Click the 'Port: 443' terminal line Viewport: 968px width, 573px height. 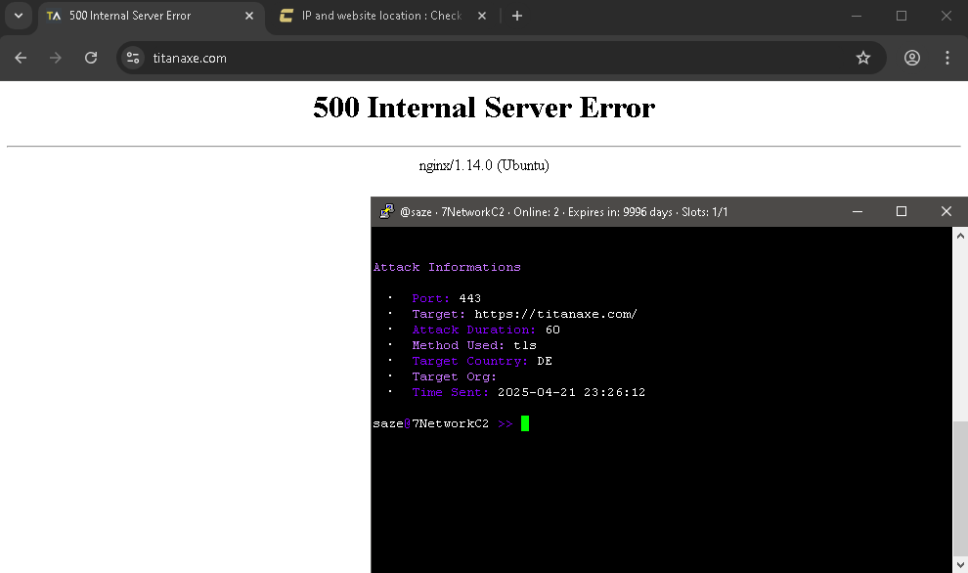[x=446, y=299]
